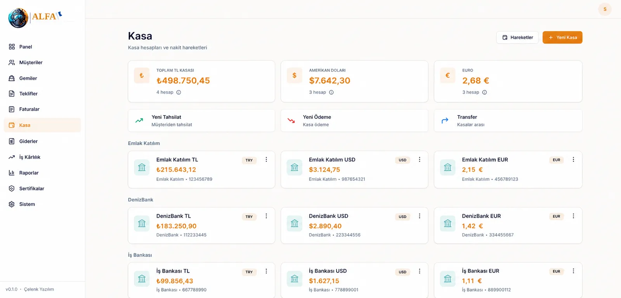Viewport: 621px width, 298px height.
Task: Click bank icon on DenizBank USD card
Action: click(x=295, y=223)
